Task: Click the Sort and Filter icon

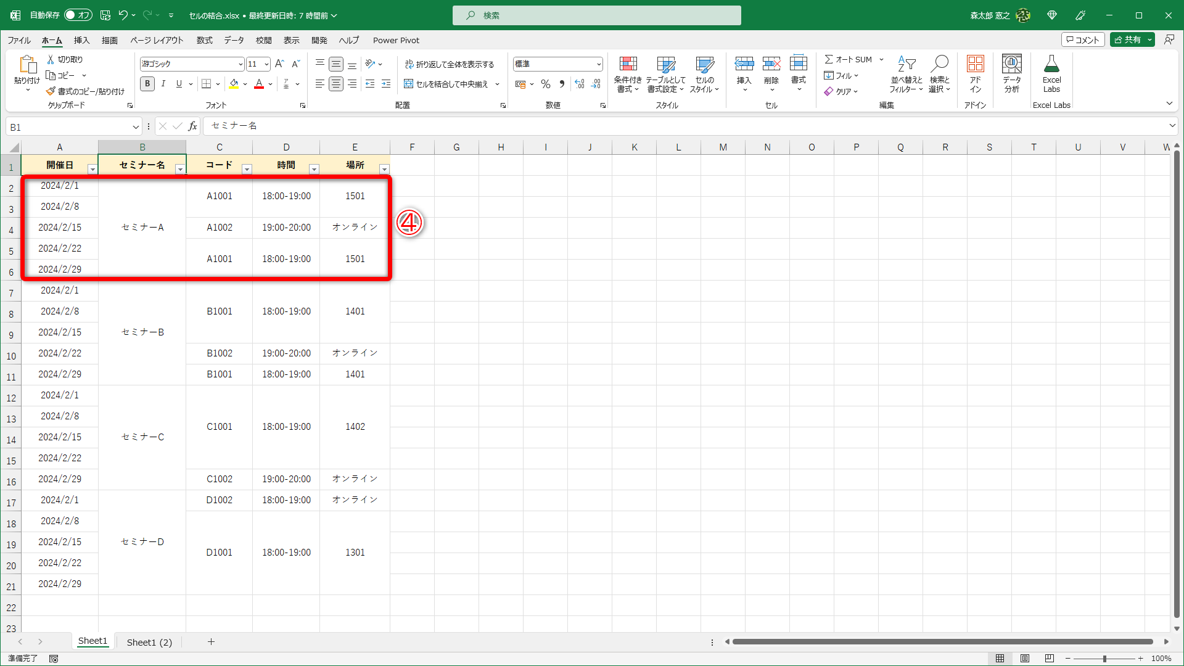Action: click(906, 65)
